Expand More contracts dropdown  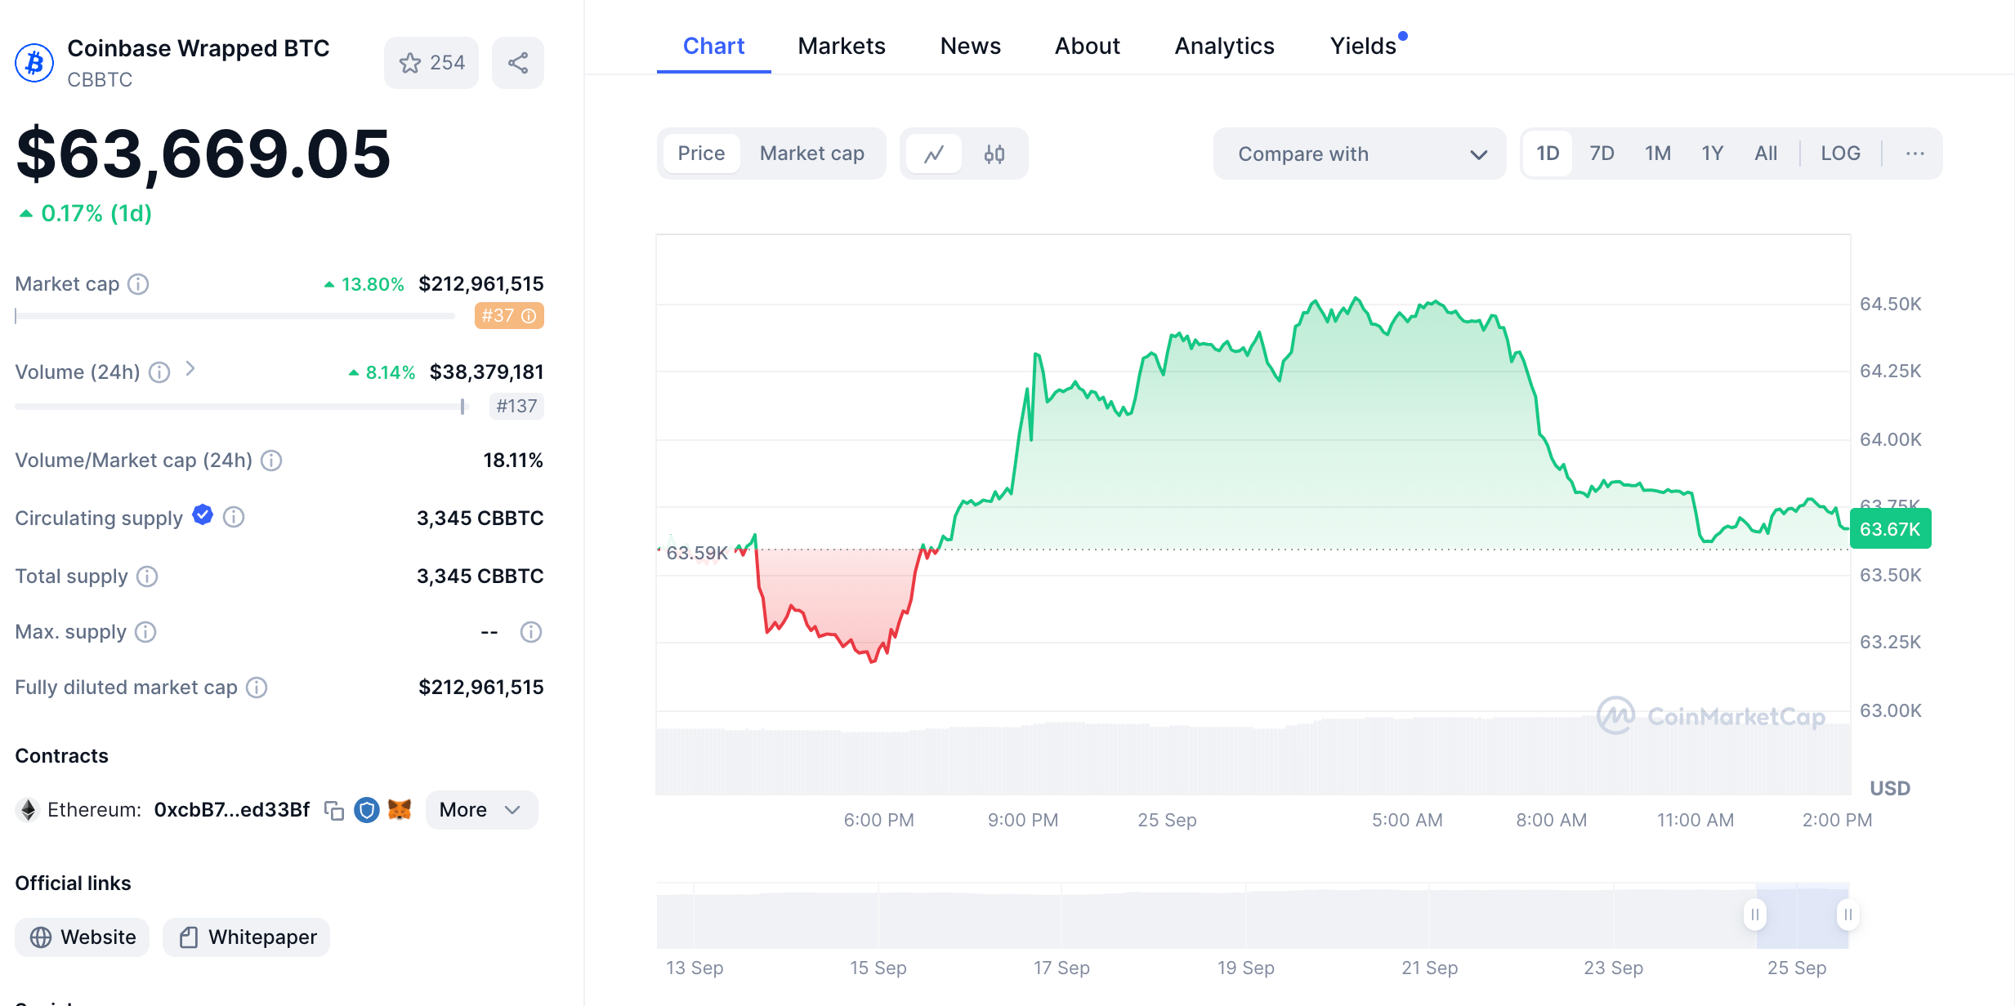[x=481, y=810]
